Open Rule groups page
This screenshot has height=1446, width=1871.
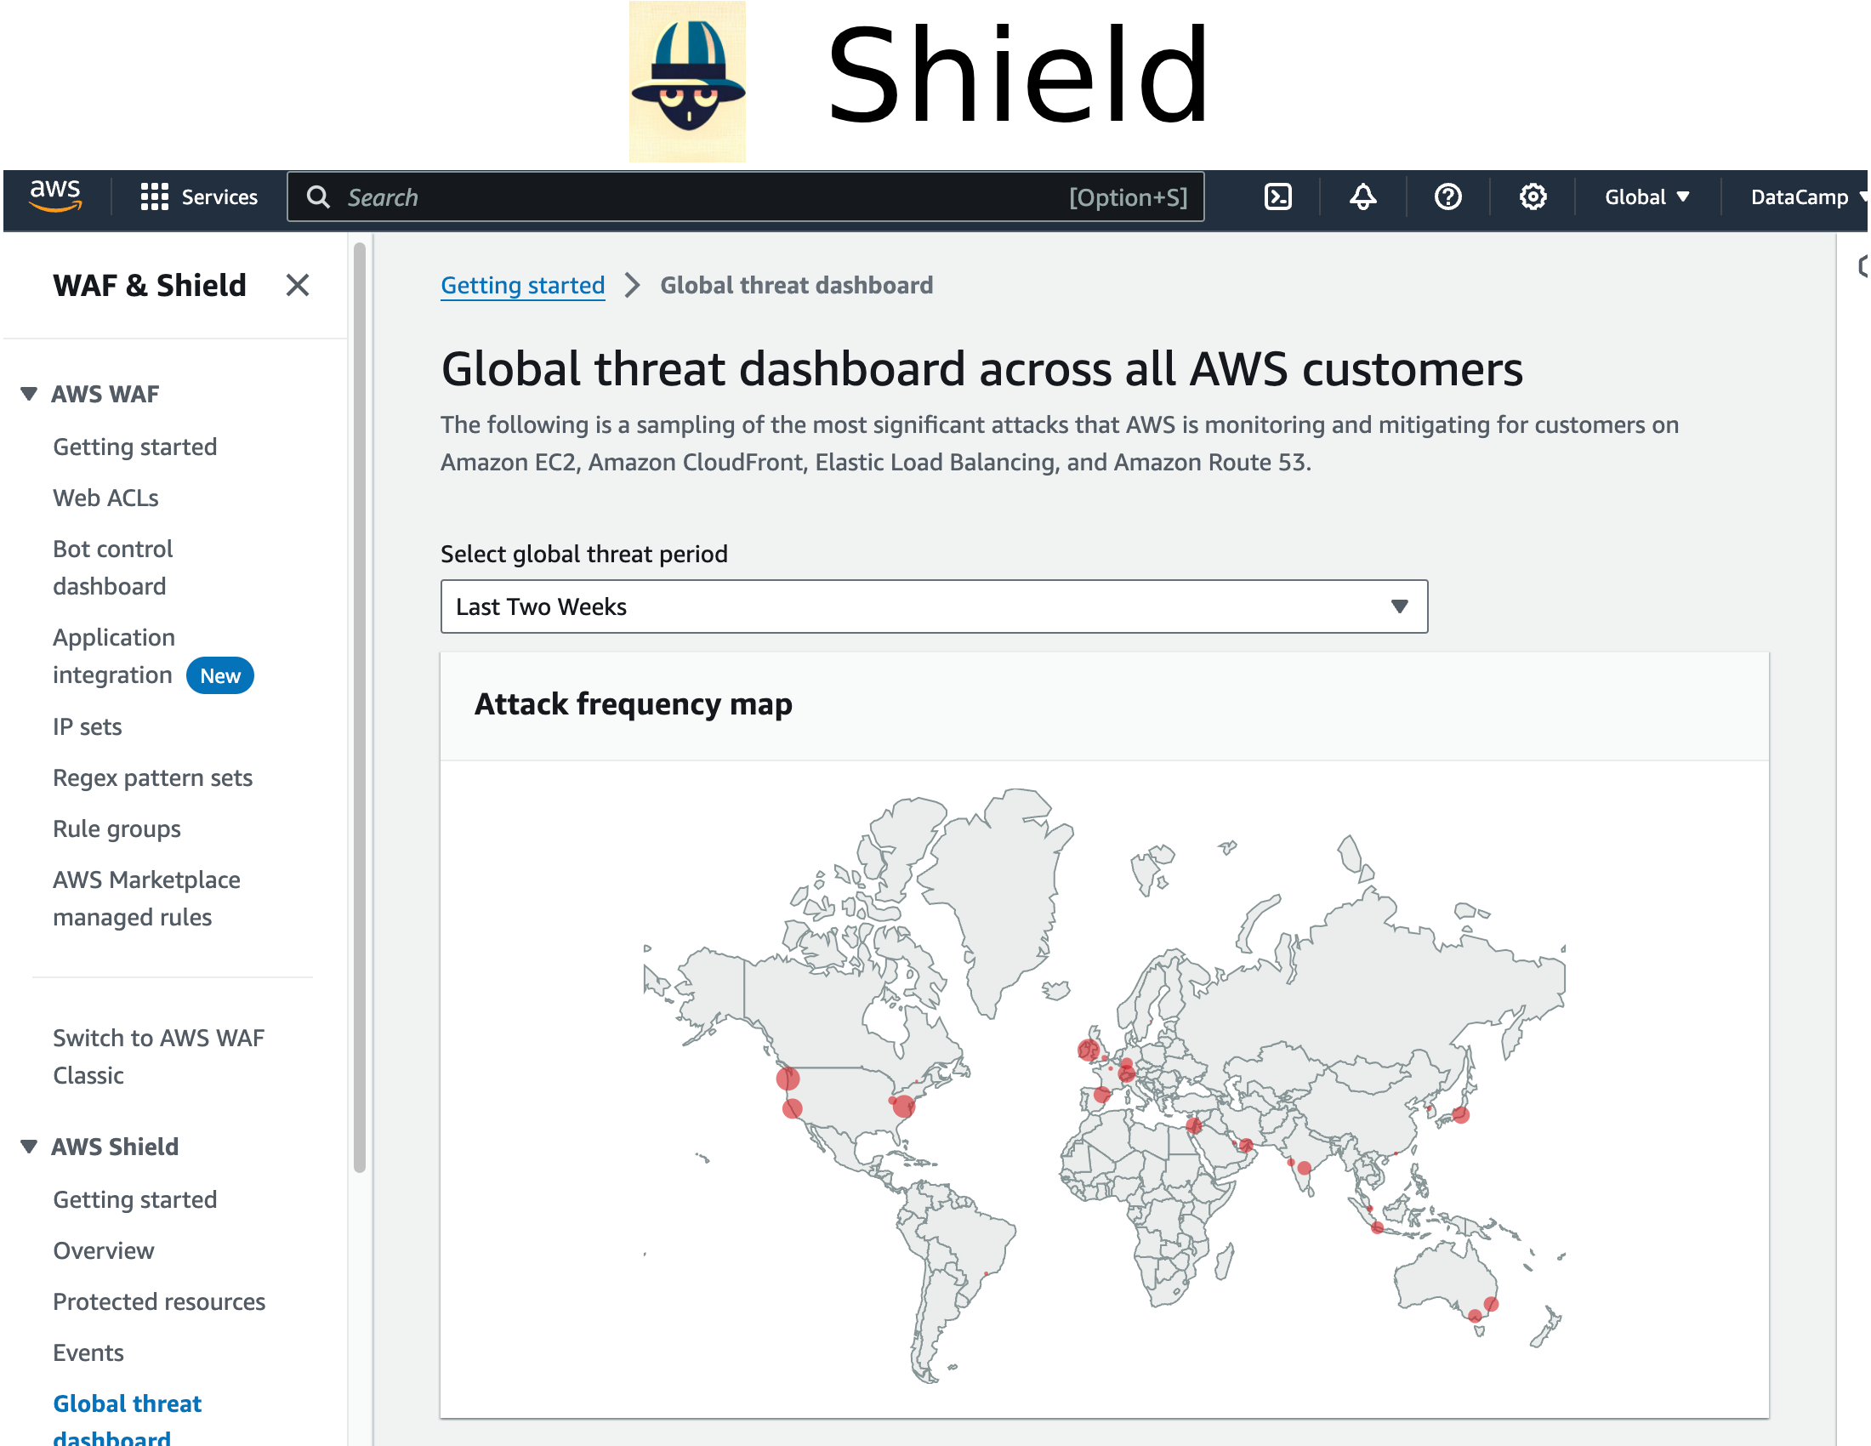tap(117, 829)
